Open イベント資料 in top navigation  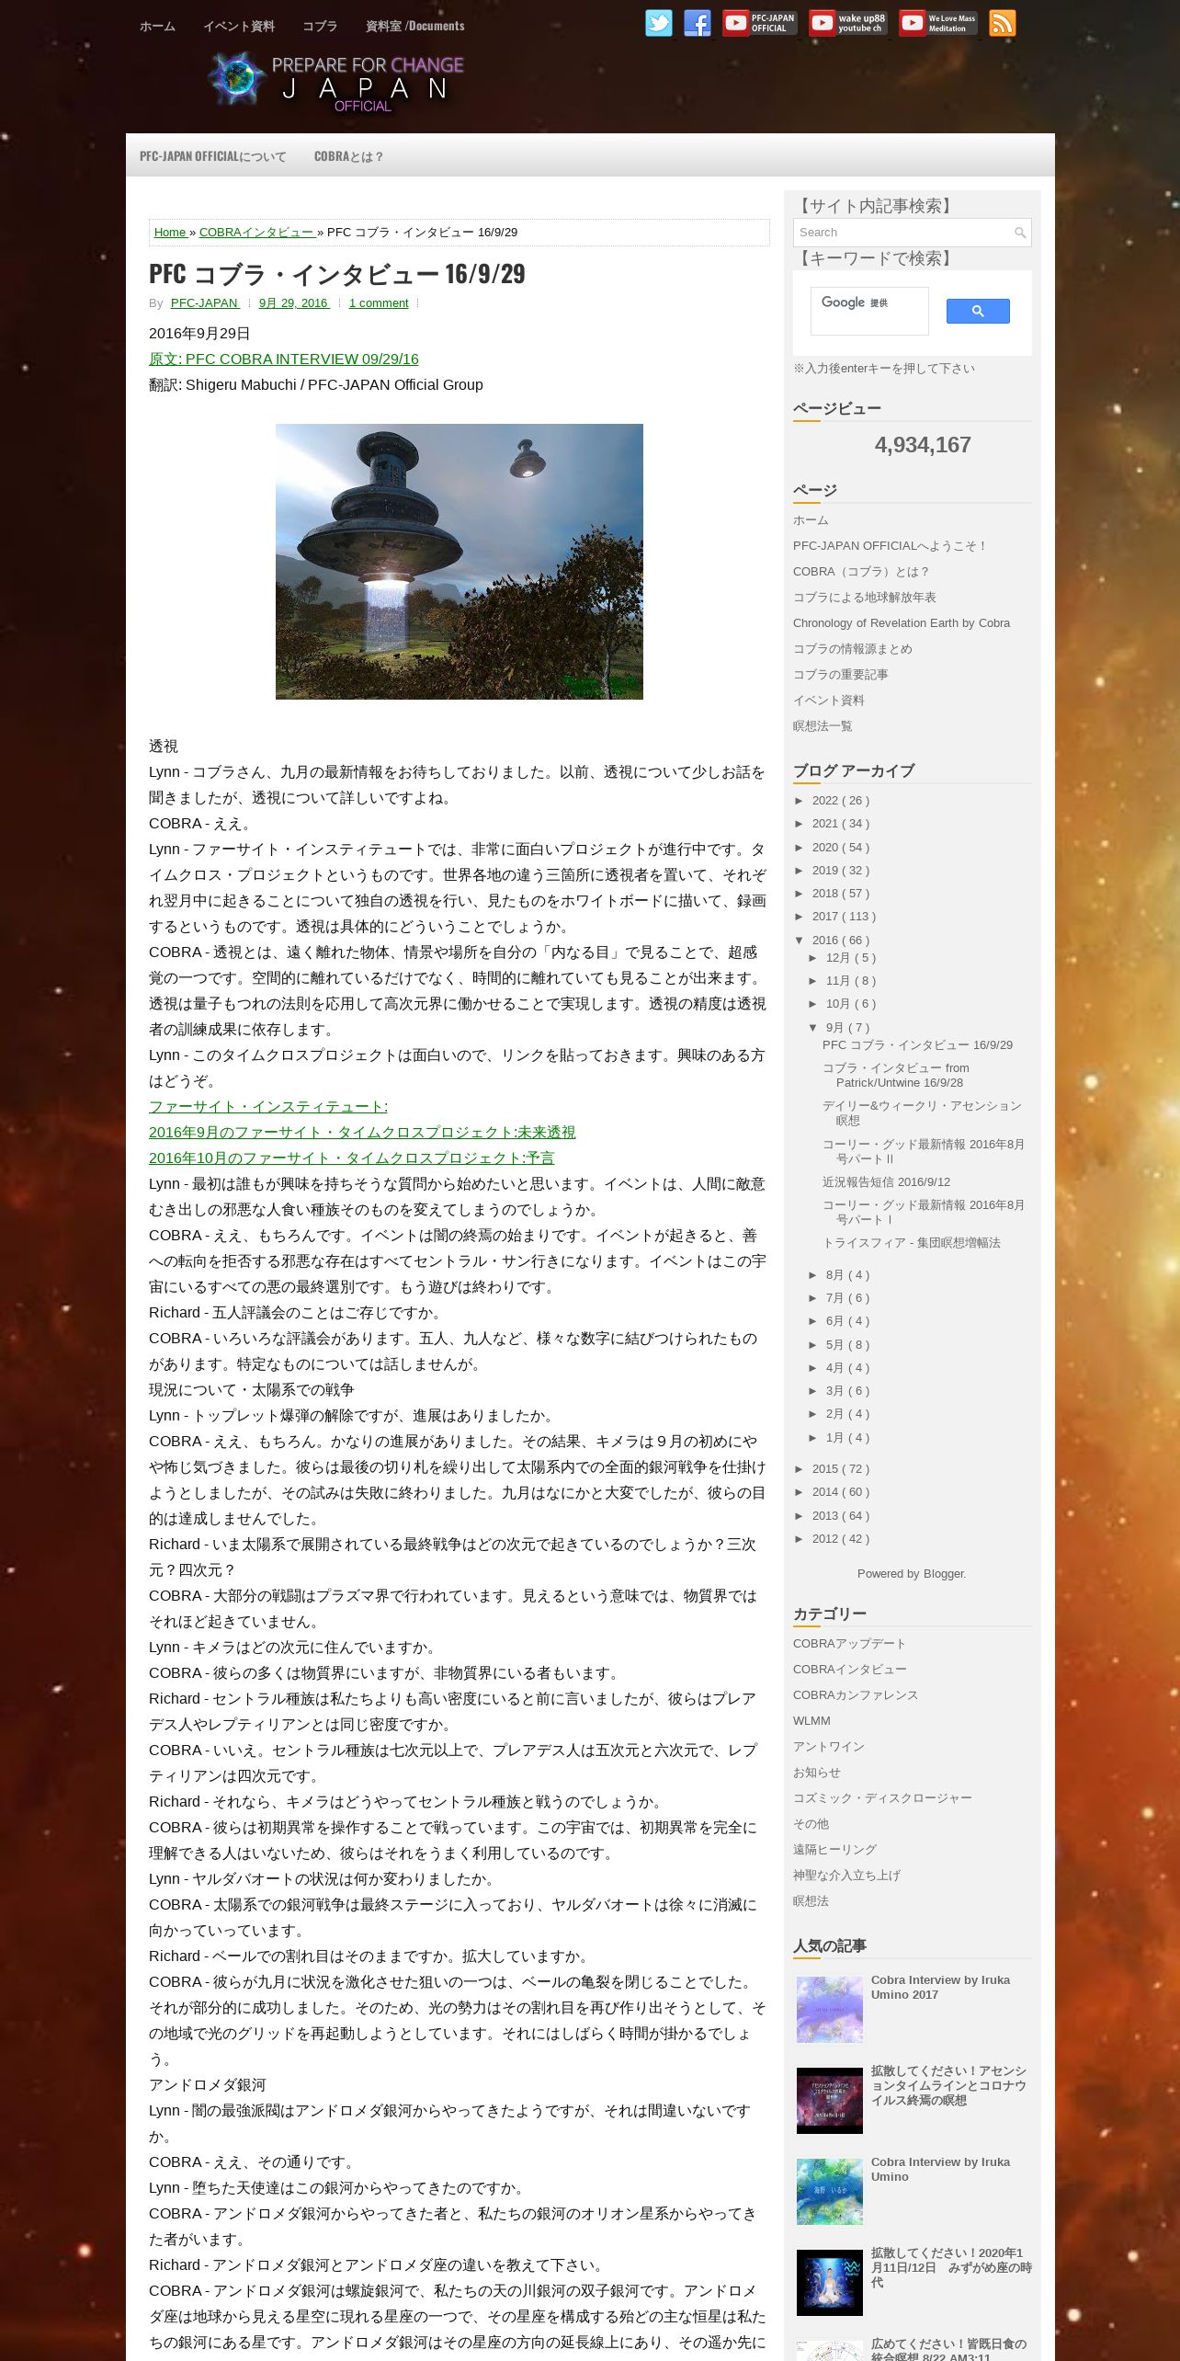point(239,26)
